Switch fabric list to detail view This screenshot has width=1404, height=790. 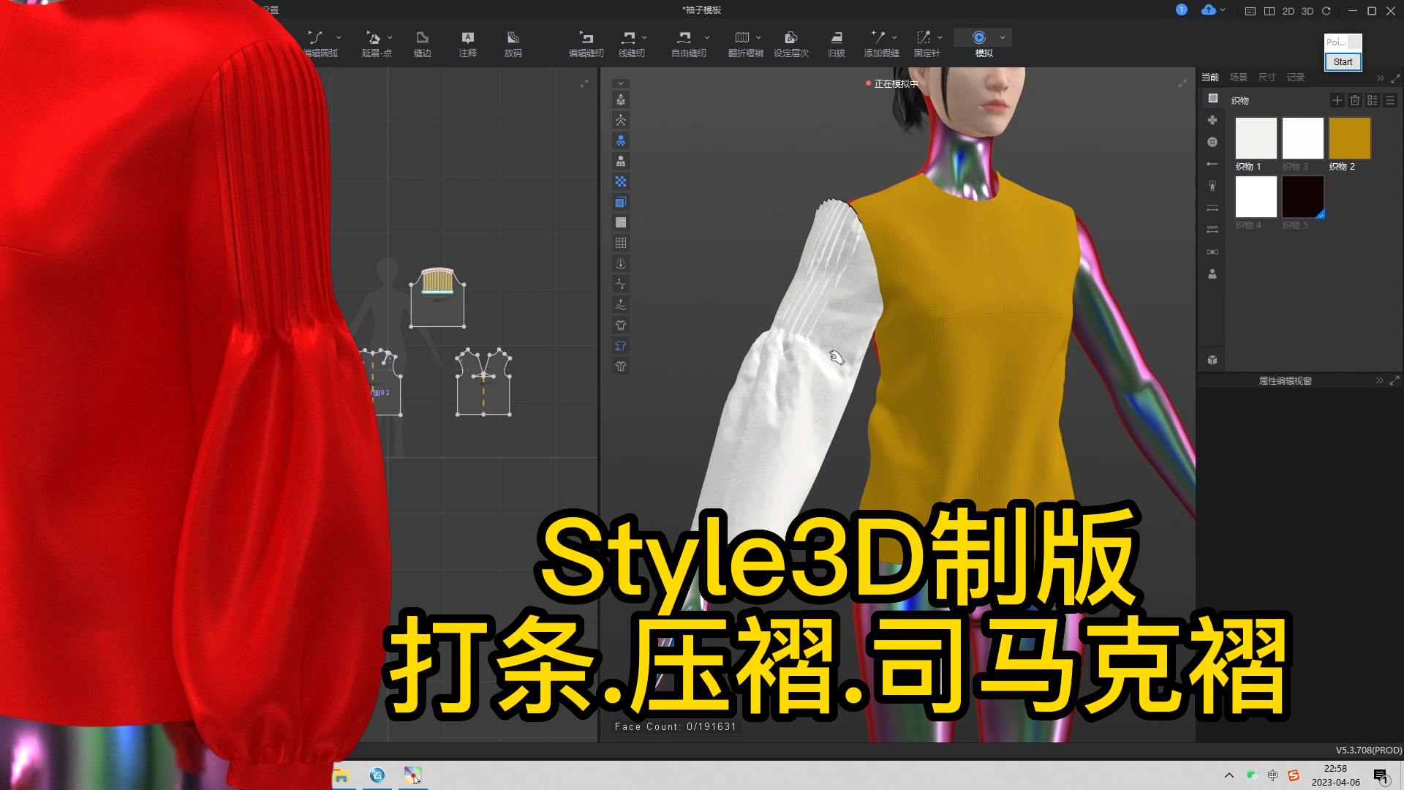1373,100
